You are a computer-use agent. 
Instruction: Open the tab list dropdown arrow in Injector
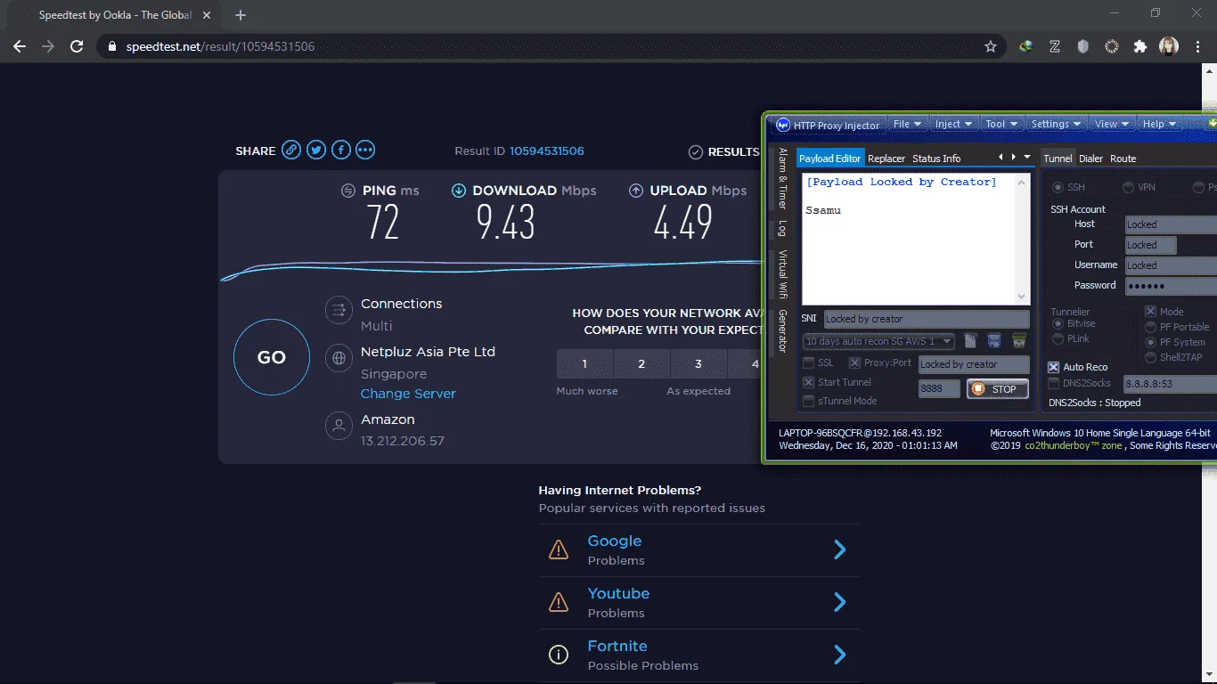pyautogui.click(x=1027, y=158)
